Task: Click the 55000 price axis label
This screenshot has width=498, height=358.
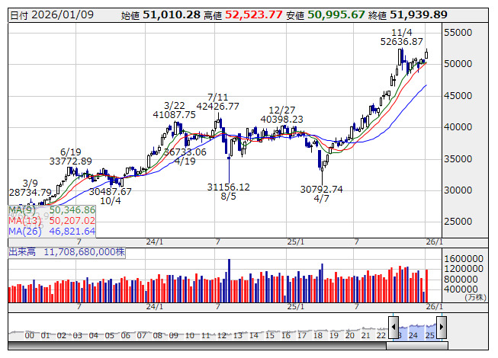Action: (x=458, y=32)
